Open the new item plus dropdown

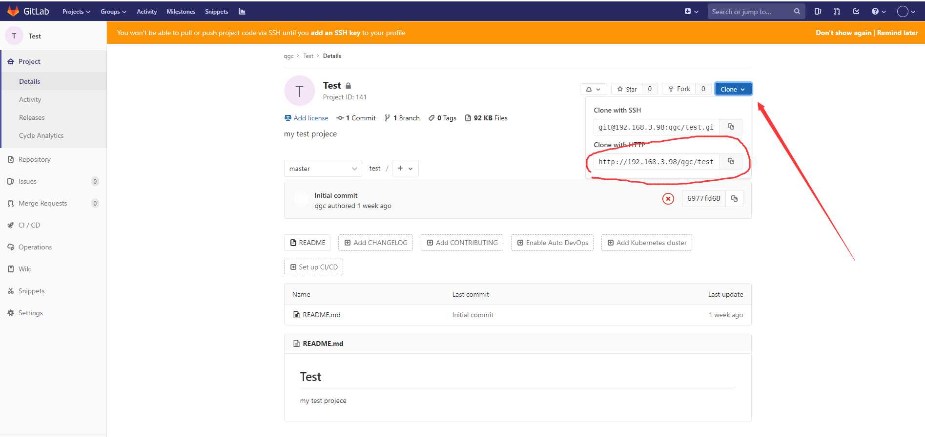[x=691, y=11]
